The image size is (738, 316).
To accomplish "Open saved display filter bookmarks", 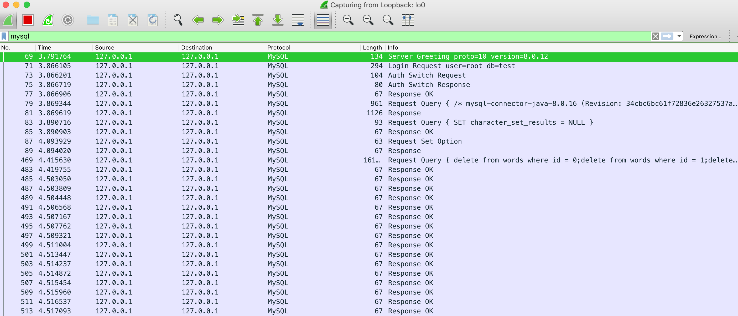I will click(x=4, y=36).
